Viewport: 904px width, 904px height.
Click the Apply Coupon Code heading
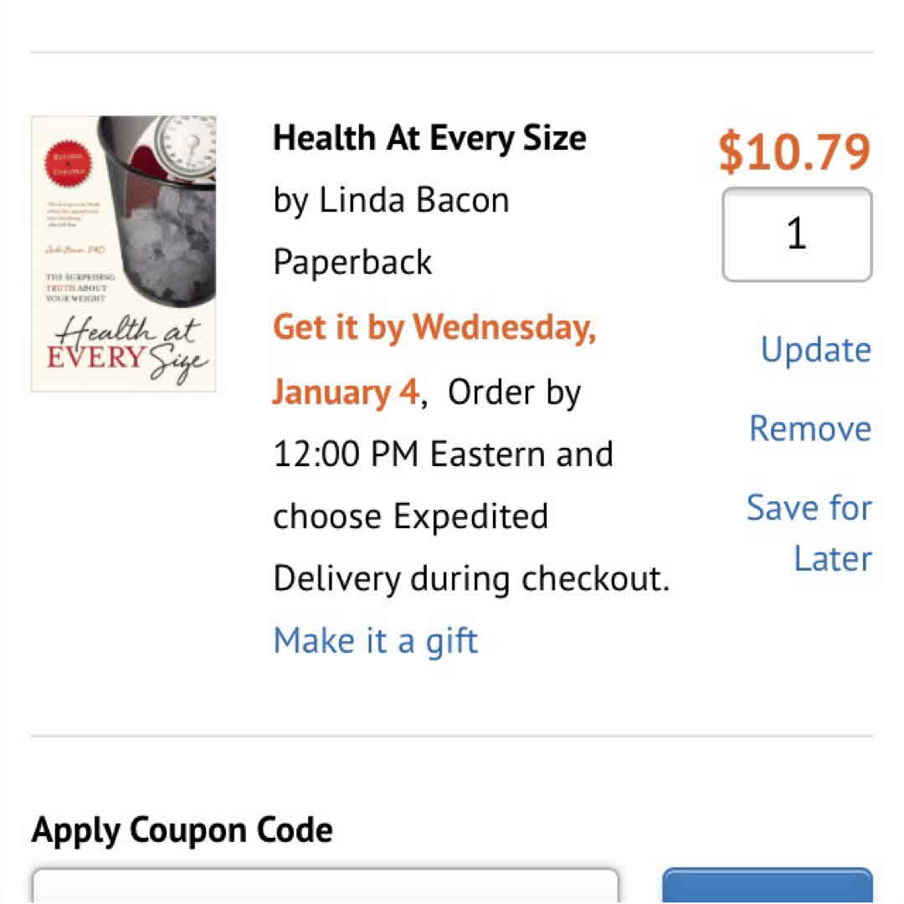[182, 830]
